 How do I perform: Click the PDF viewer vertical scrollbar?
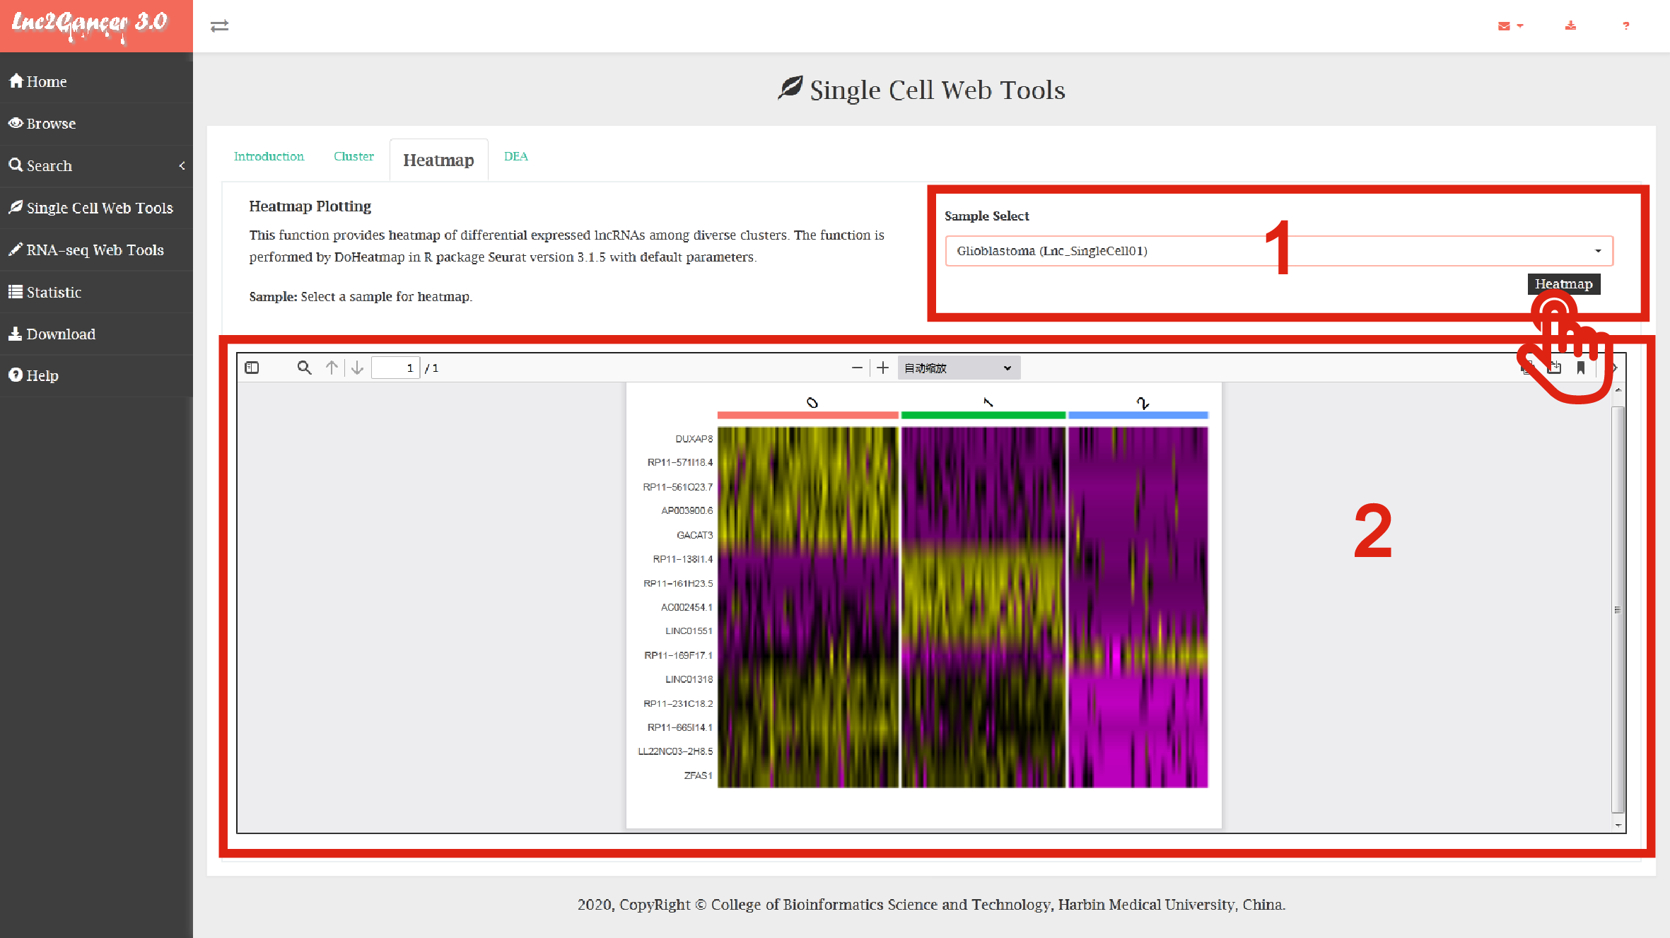tap(1618, 608)
